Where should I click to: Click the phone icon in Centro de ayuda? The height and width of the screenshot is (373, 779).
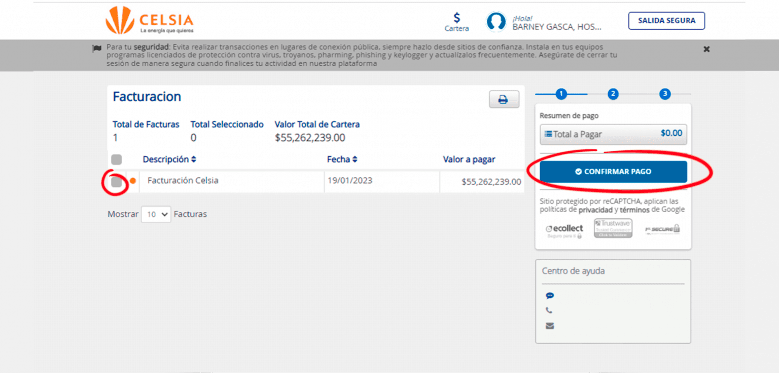[549, 311]
